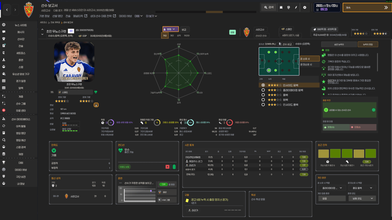This screenshot has height=220, width=392.
Task: Expand the 대회 menu dropdown
Action: click(139, 16)
